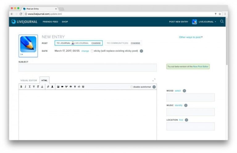Screen dimensions: 237x153
Task: Click the help icon beside Mood
Action: (x=184, y=91)
